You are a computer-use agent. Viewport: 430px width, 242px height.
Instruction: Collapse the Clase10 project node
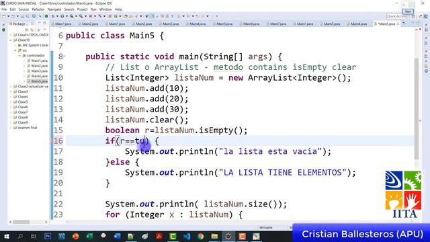click(x=11, y=40)
